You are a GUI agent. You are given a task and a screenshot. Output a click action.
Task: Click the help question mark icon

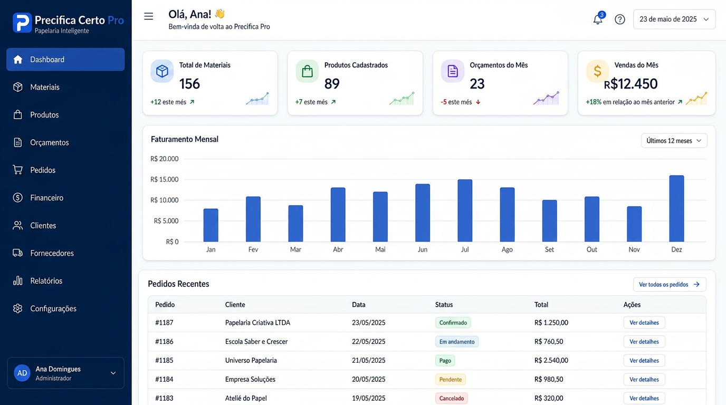tap(620, 20)
